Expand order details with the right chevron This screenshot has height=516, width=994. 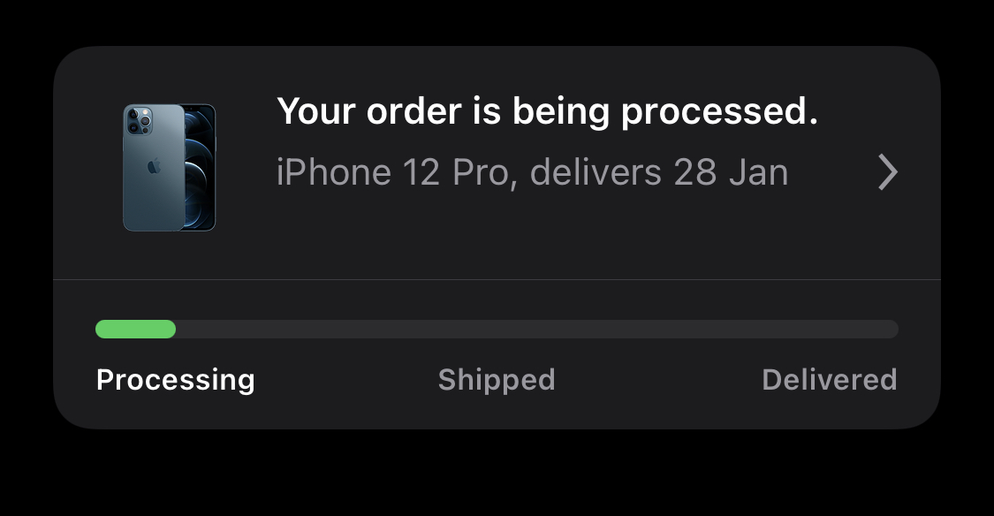tap(887, 172)
